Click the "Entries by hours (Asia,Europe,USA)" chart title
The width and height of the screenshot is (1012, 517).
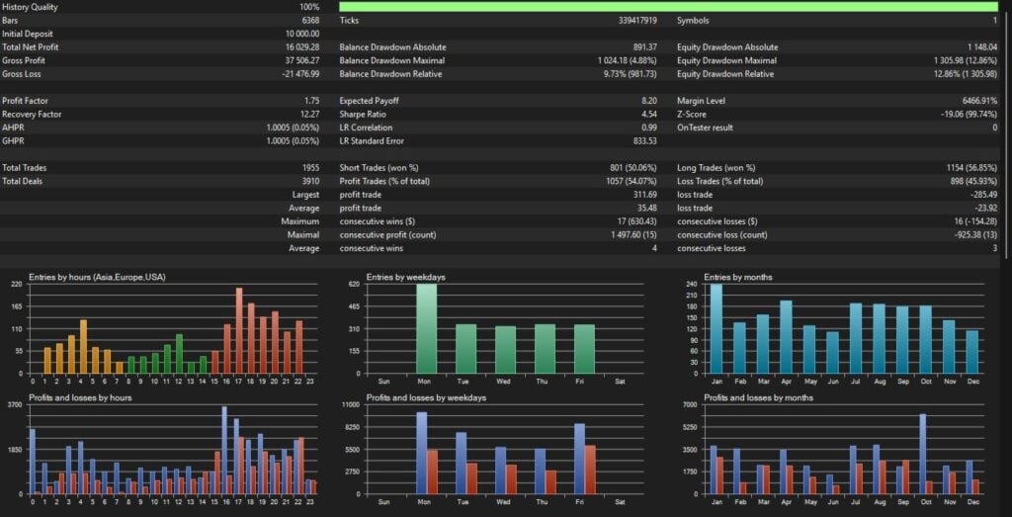click(96, 277)
